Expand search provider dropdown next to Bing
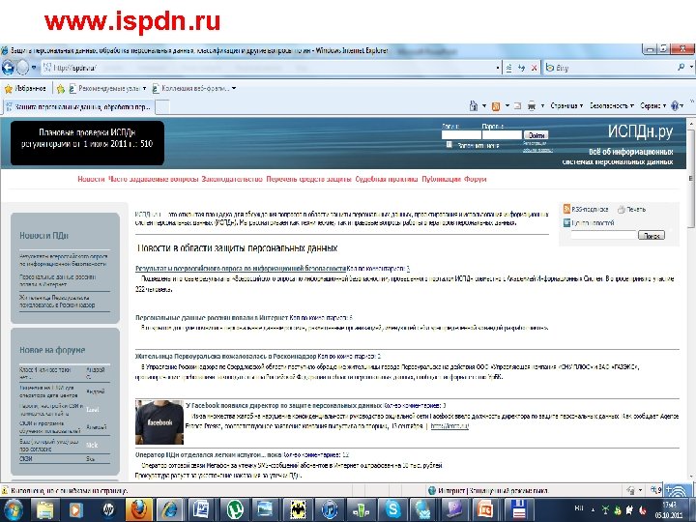The height and width of the screenshot is (522, 696). point(691,68)
